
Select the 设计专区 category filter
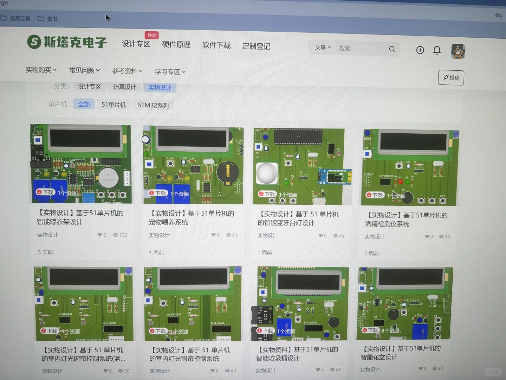coord(89,86)
